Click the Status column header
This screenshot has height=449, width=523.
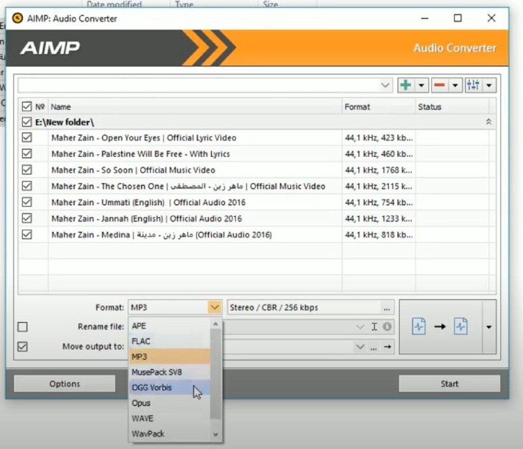coord(452,107)
